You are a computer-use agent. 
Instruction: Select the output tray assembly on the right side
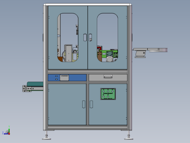pyautogui.click(x=151, y=52)
